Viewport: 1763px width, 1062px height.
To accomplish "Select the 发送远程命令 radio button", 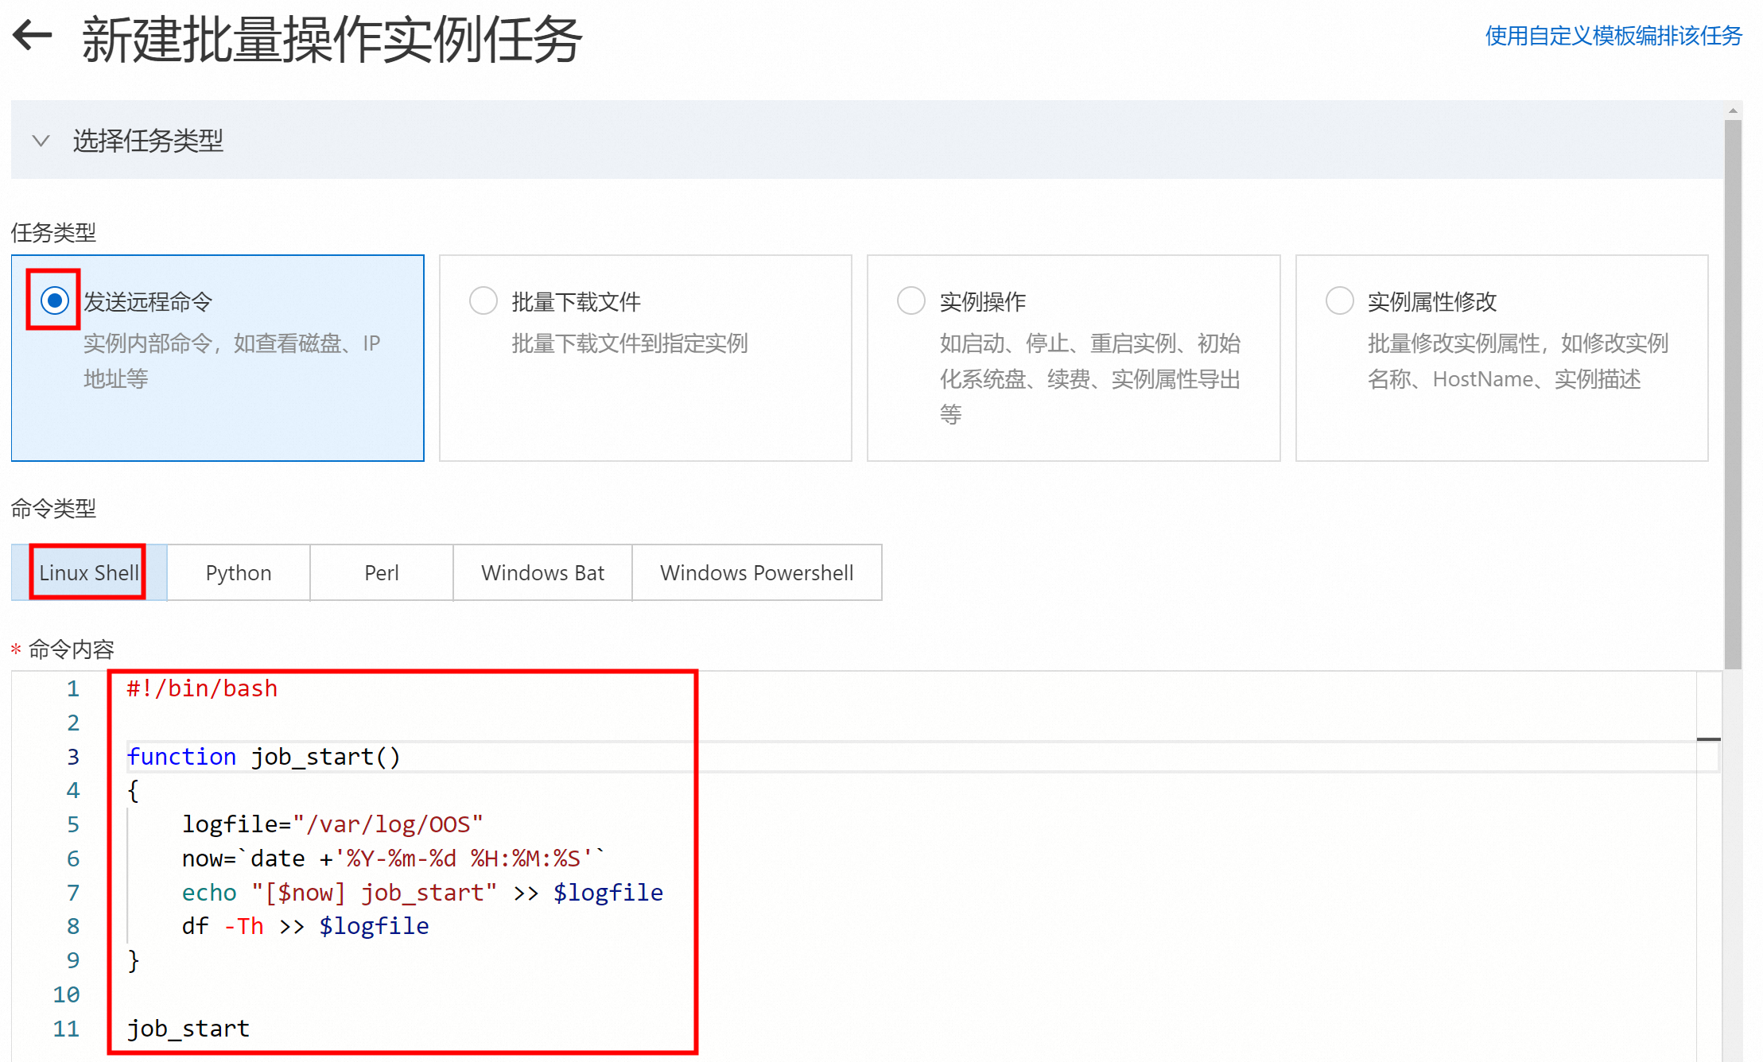I will point(54,300).
